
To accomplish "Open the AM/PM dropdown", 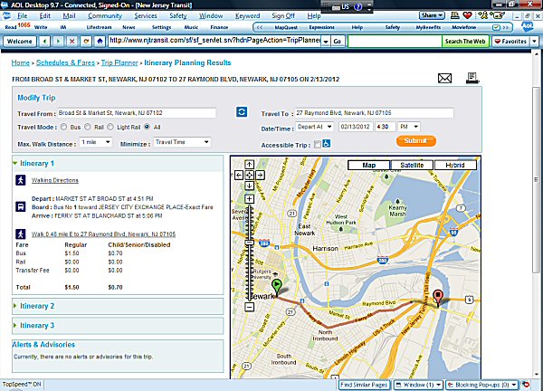I will tap(409, 127).
